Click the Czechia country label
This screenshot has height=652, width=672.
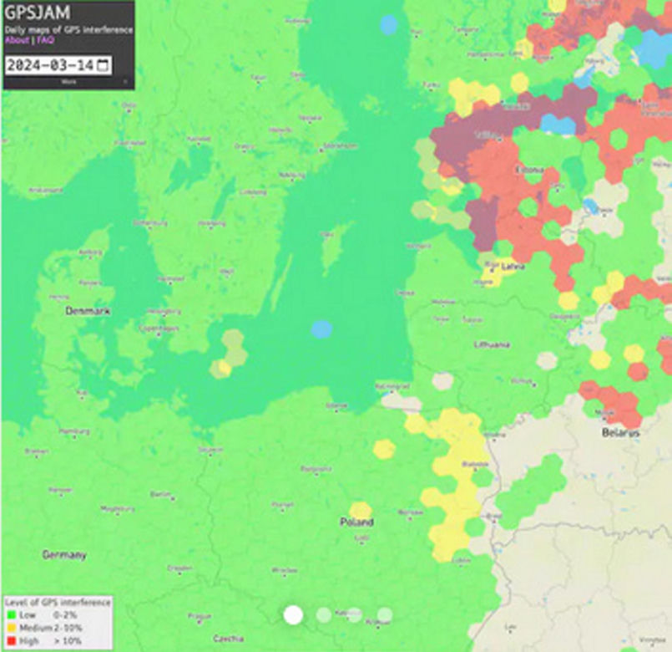click(229, 639)
